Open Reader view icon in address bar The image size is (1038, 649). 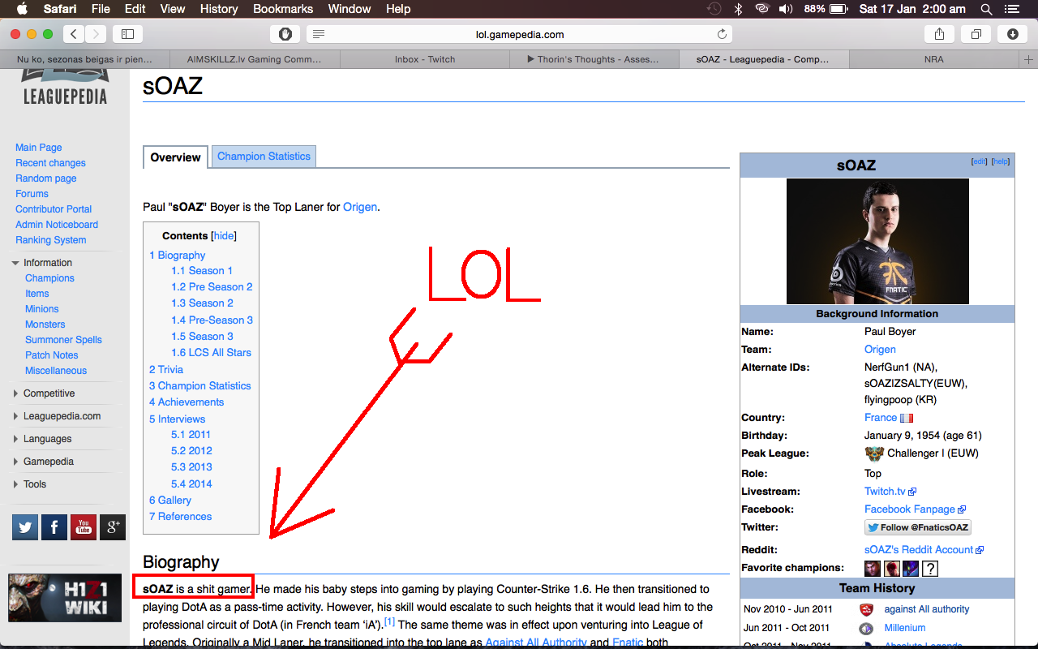(x=319, y=34)
